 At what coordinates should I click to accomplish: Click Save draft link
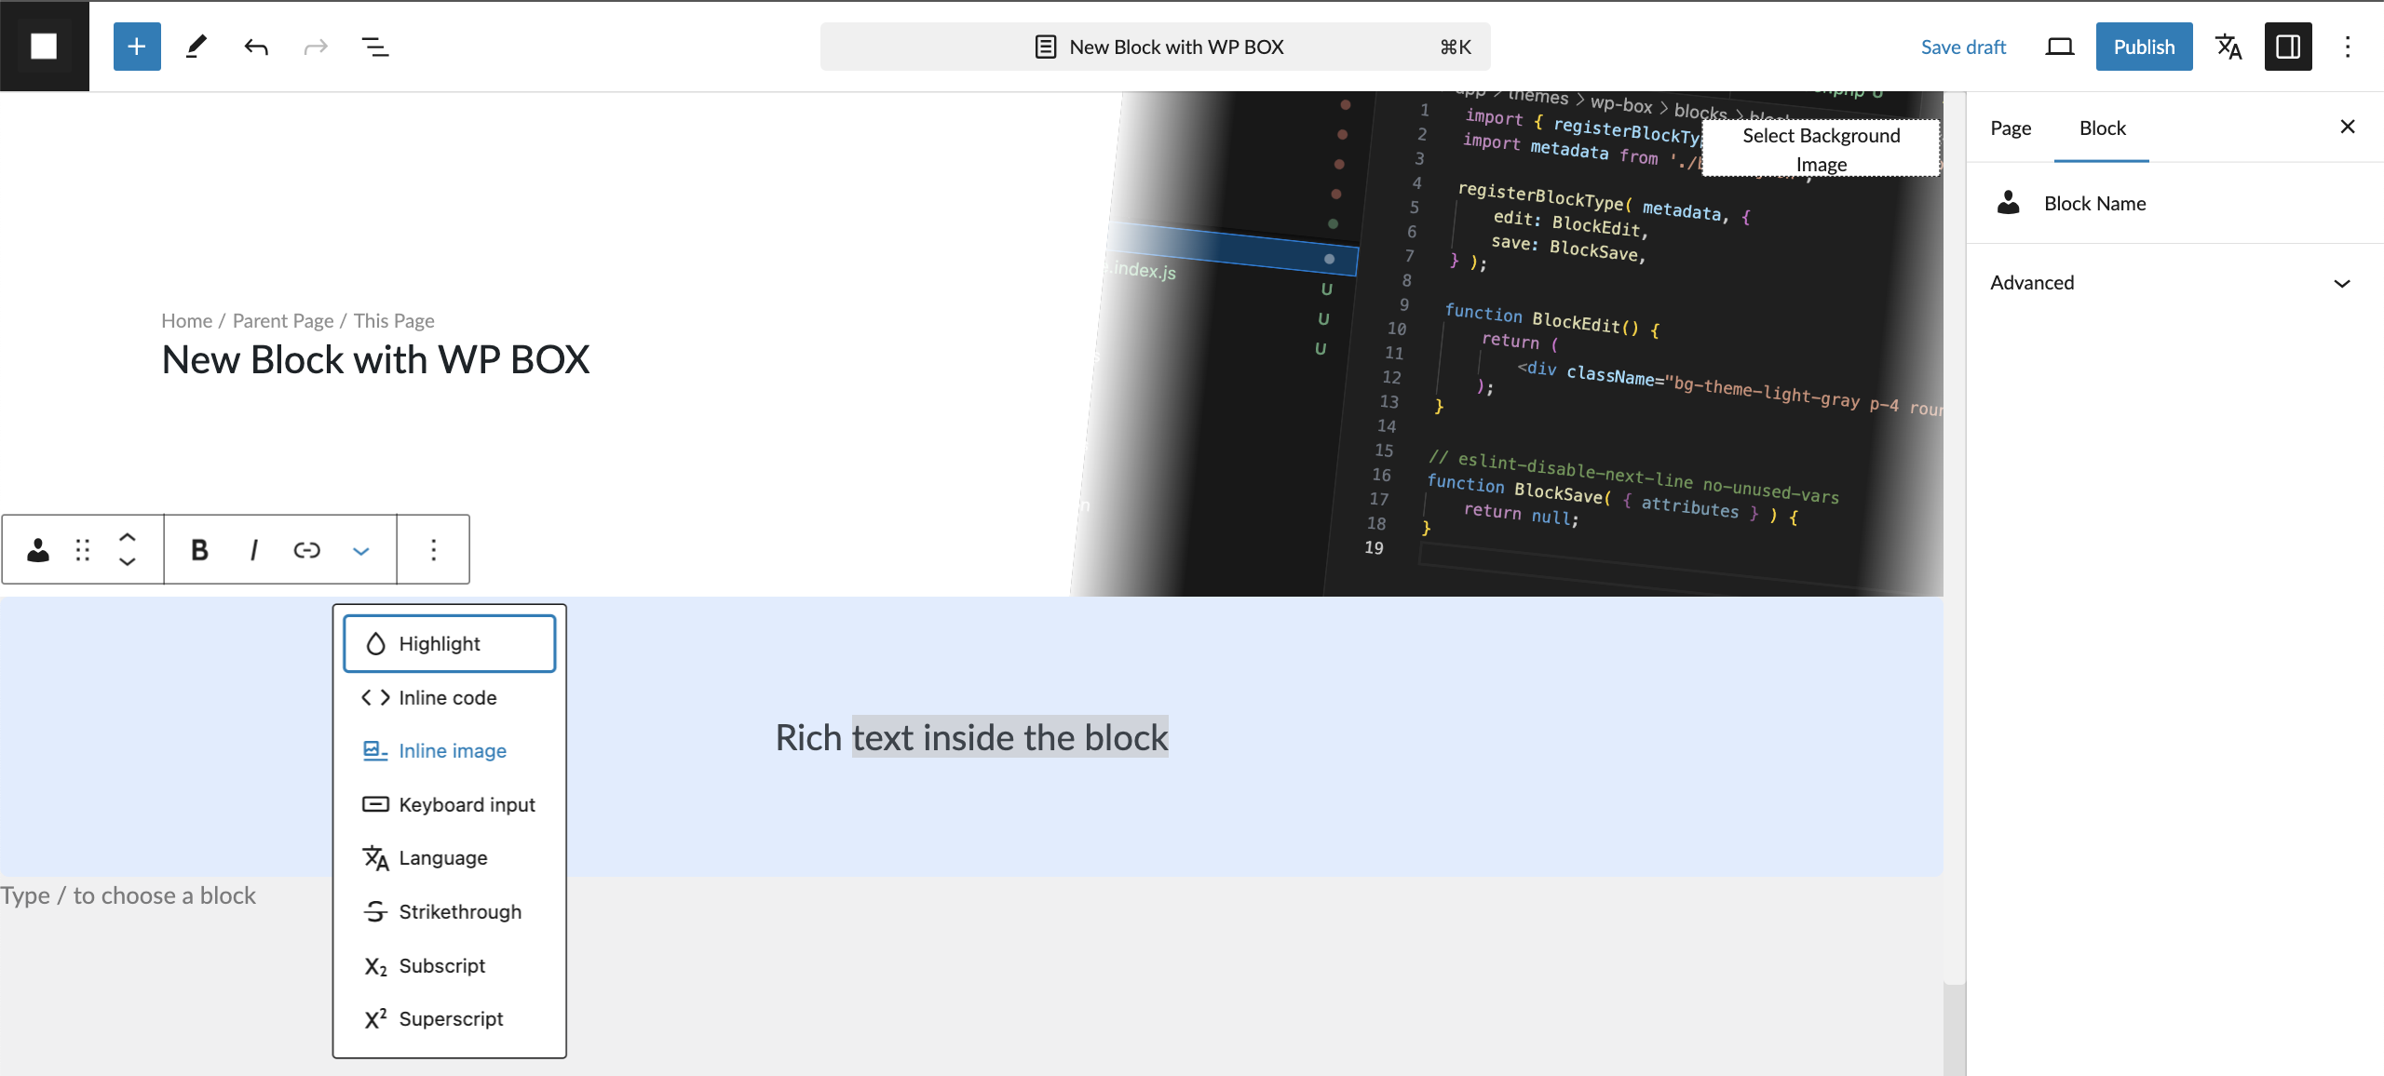point(1963,47)
